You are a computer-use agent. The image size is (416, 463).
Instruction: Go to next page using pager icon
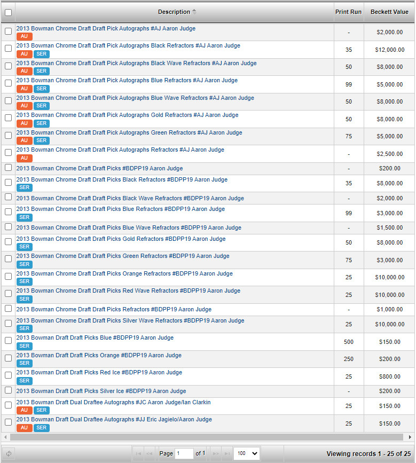point(216,453)
